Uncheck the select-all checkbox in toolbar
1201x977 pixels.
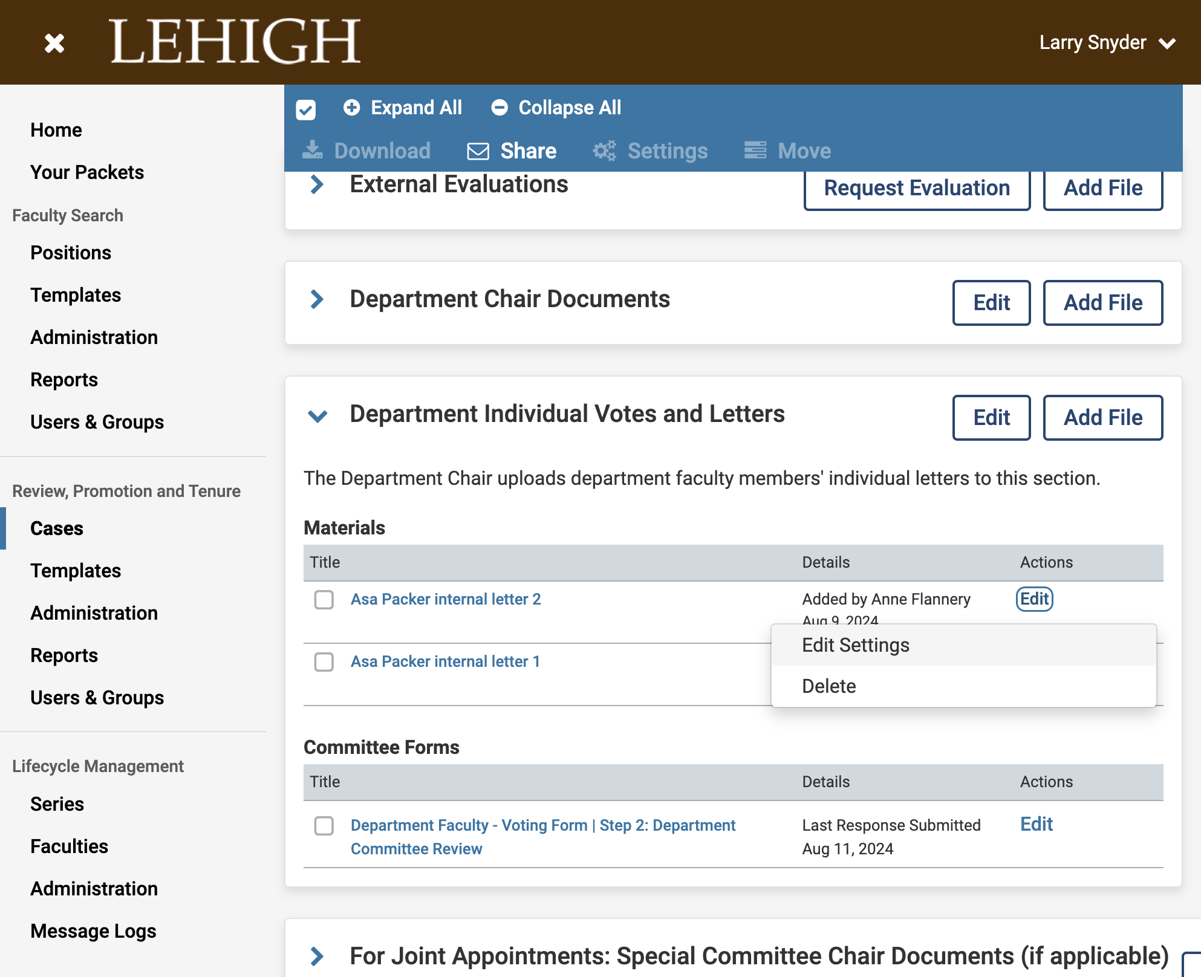[305, 109]
